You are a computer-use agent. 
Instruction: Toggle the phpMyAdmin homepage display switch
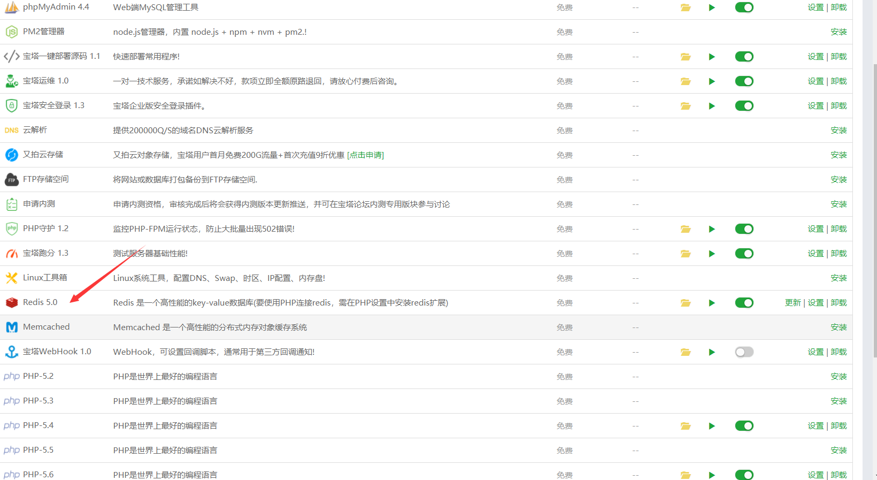744,7
